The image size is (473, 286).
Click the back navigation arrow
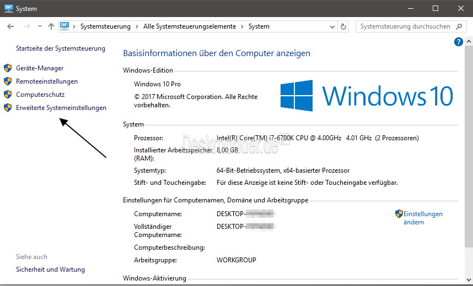(10, 26)
